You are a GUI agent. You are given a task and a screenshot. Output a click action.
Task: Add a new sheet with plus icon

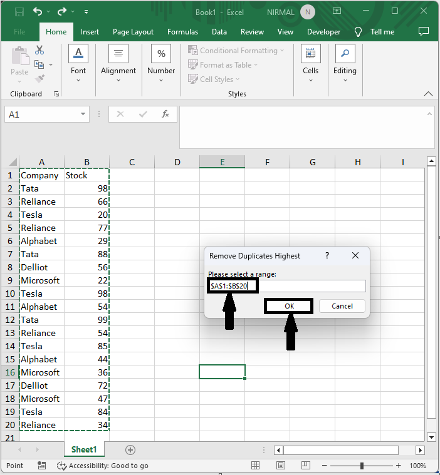(x=130, y=450)
